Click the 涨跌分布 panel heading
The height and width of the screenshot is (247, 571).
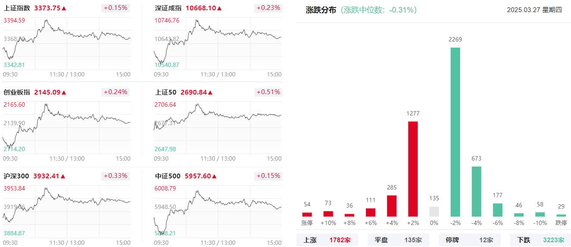coord(321,10)
